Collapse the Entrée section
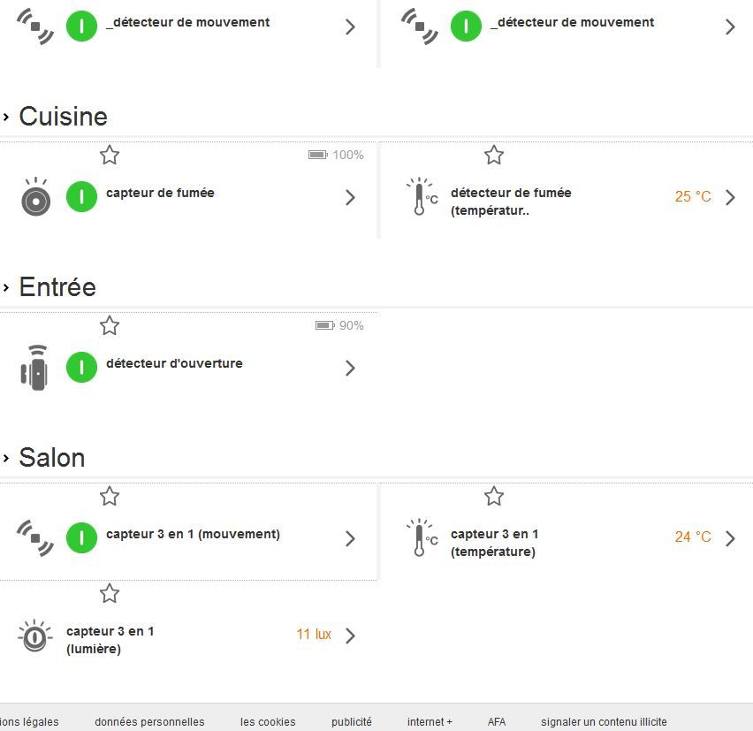 [x=7, y=287]
